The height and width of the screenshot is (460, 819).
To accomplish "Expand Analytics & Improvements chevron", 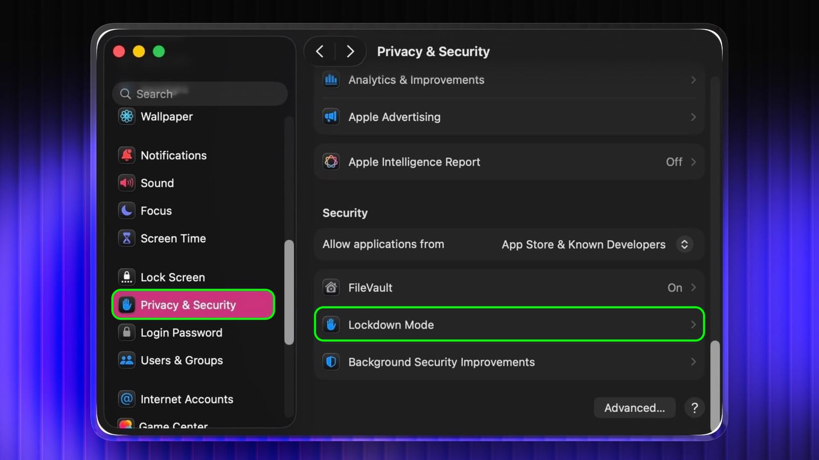I will click(x=693, y=80).
